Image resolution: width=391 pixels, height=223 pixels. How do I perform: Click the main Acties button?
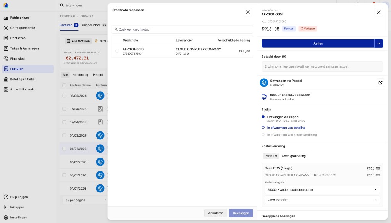coord(318,44)
